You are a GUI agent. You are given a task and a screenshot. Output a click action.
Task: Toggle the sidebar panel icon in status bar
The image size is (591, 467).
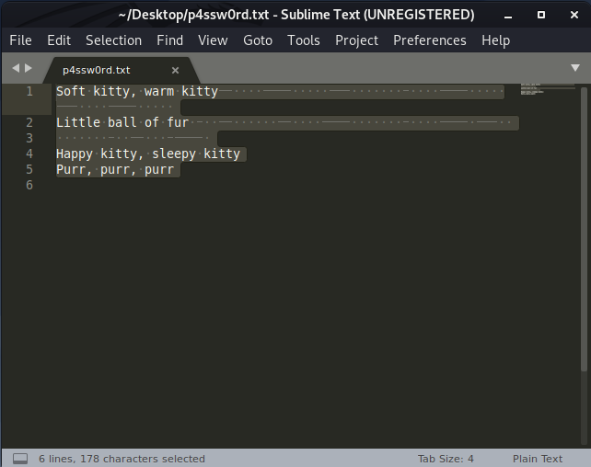coord(19,458)
